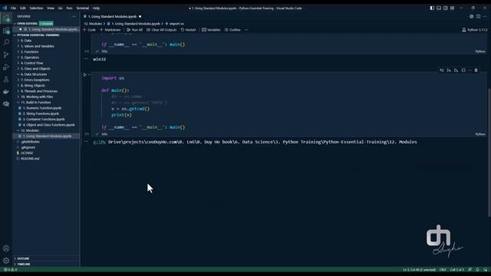
Task: Open the File menu
Action: 13,8
